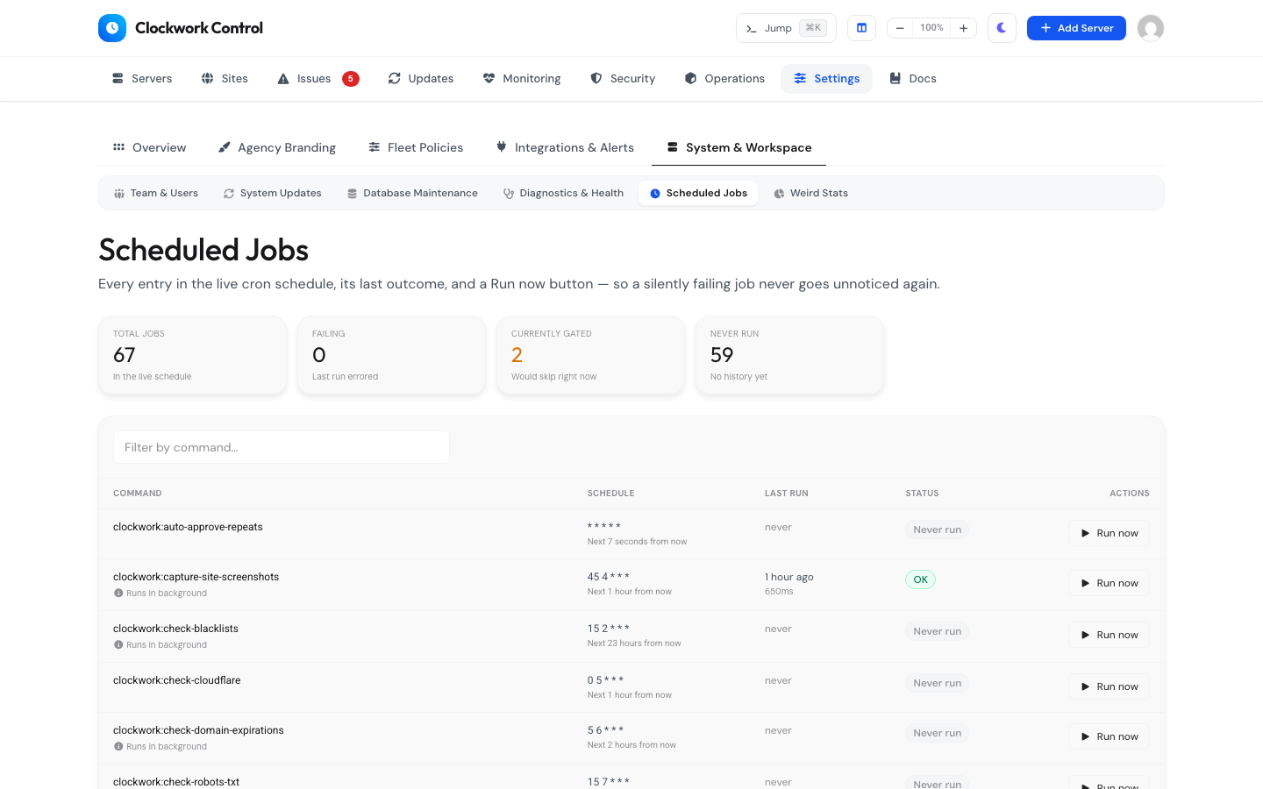The width and height of the screenshot is (1263, 789).
Task: Click the Settings sliders icon
Action: [x=800, y=79]
